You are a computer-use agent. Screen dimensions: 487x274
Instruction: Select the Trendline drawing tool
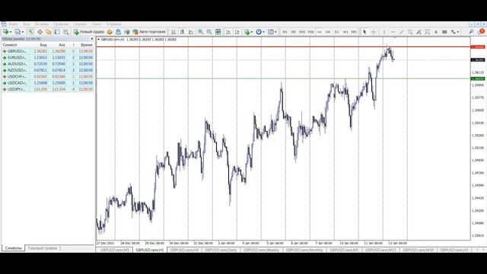click(402, 32)
